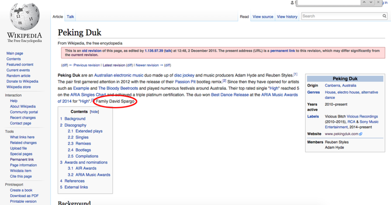Open the Help link

pos(14,101)
